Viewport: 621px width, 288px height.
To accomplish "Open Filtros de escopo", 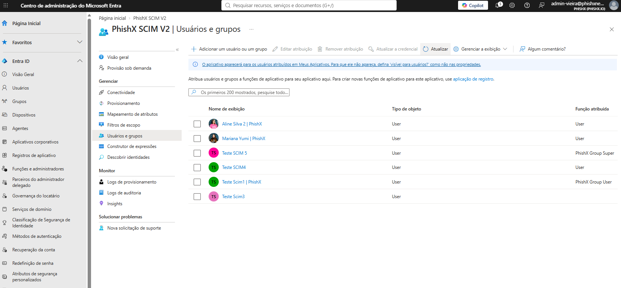I will click(x=124, y=125).
